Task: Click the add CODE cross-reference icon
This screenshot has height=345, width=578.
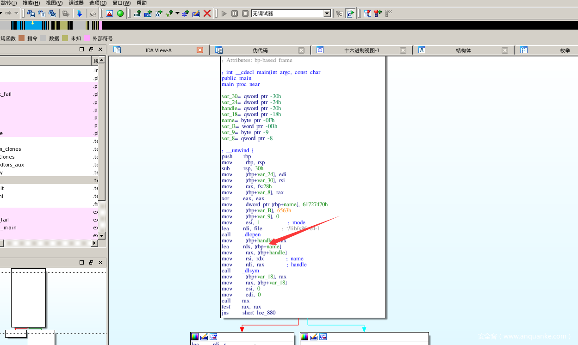Action: click(137, 13)
